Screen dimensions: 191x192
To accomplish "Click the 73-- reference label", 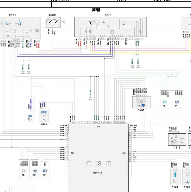I will click(30, 119).
